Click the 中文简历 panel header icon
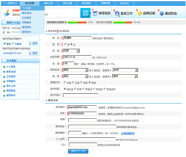This screenshot has width=186, height=157. pyautogui.click(x=4, y=61)
